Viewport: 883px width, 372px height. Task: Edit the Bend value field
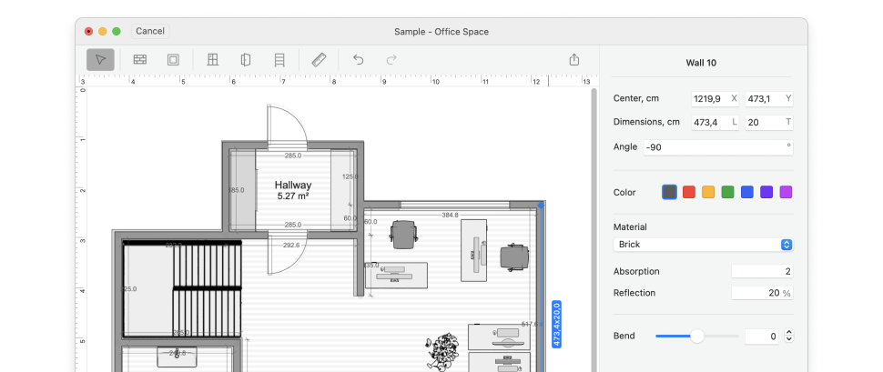coord(763,337)
